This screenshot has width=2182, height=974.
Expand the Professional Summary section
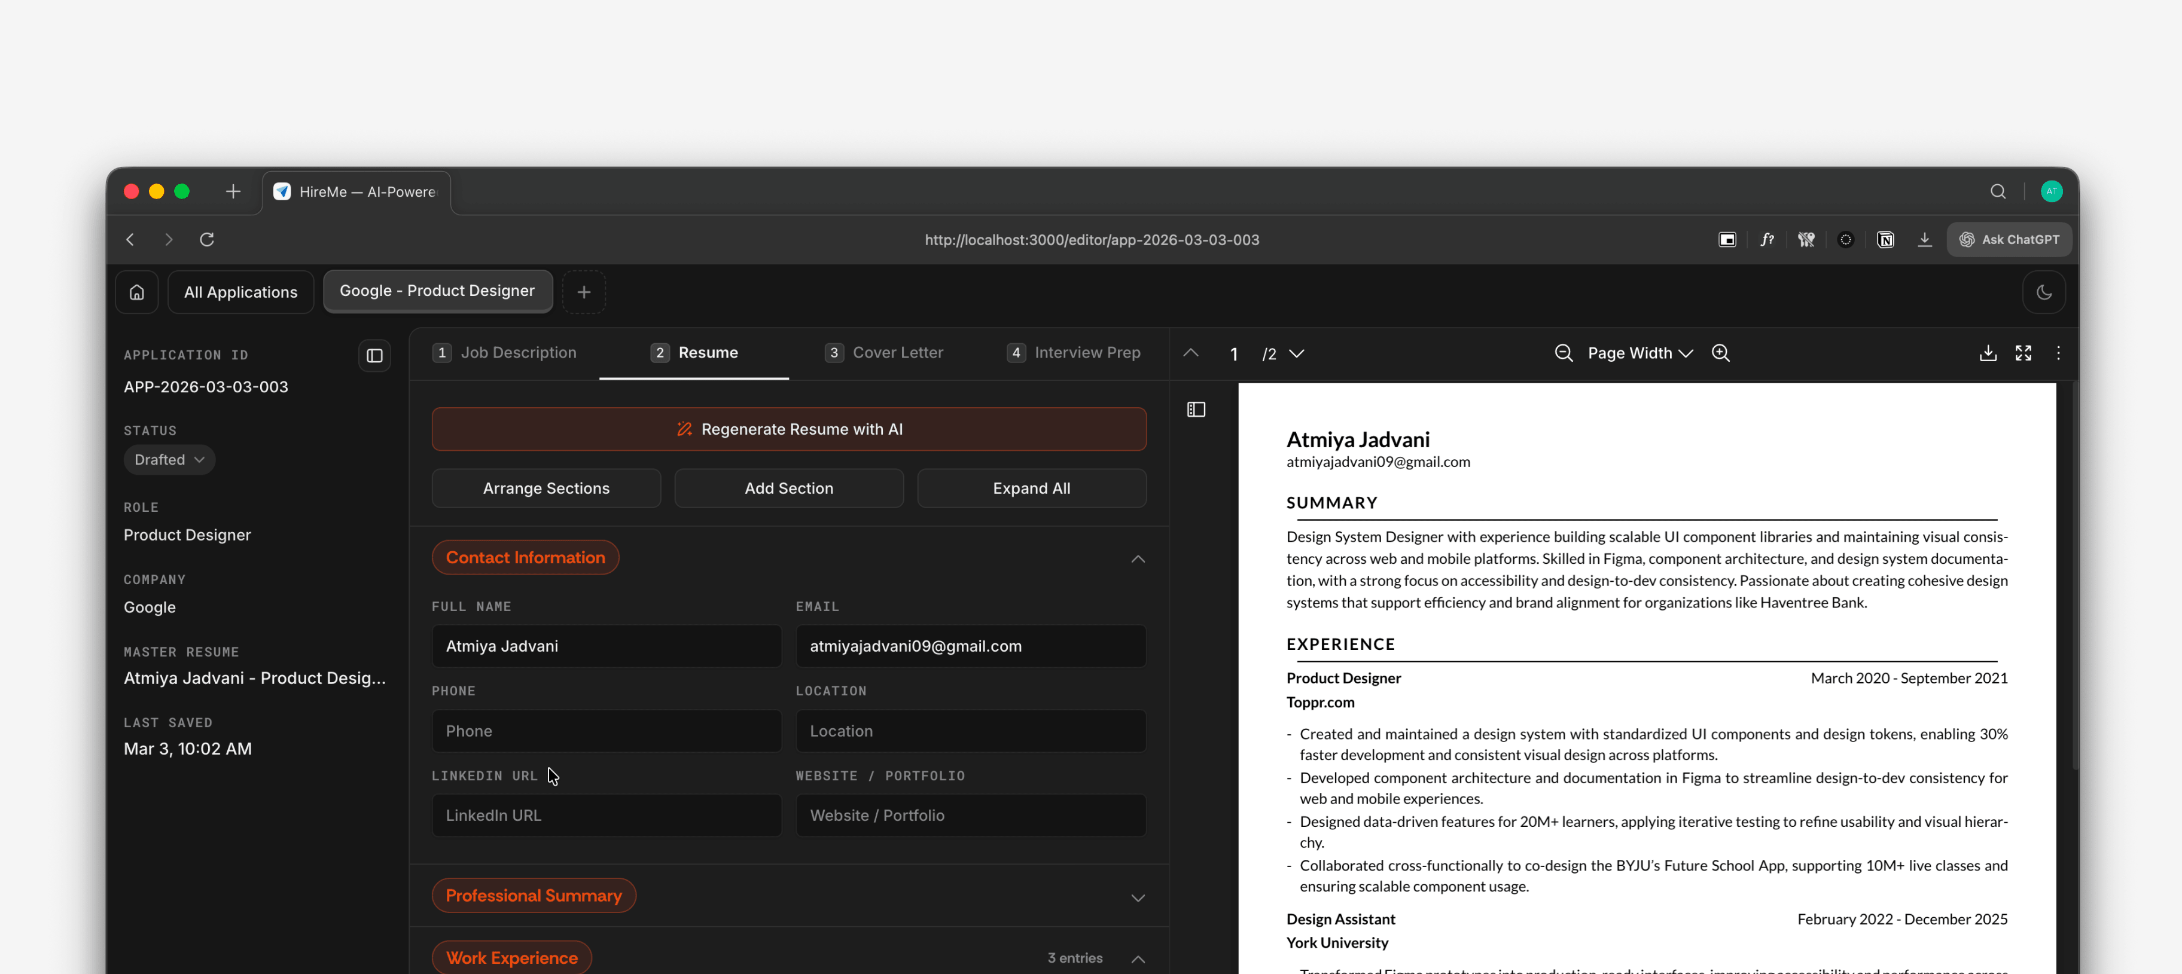(x=1138, y=898)
